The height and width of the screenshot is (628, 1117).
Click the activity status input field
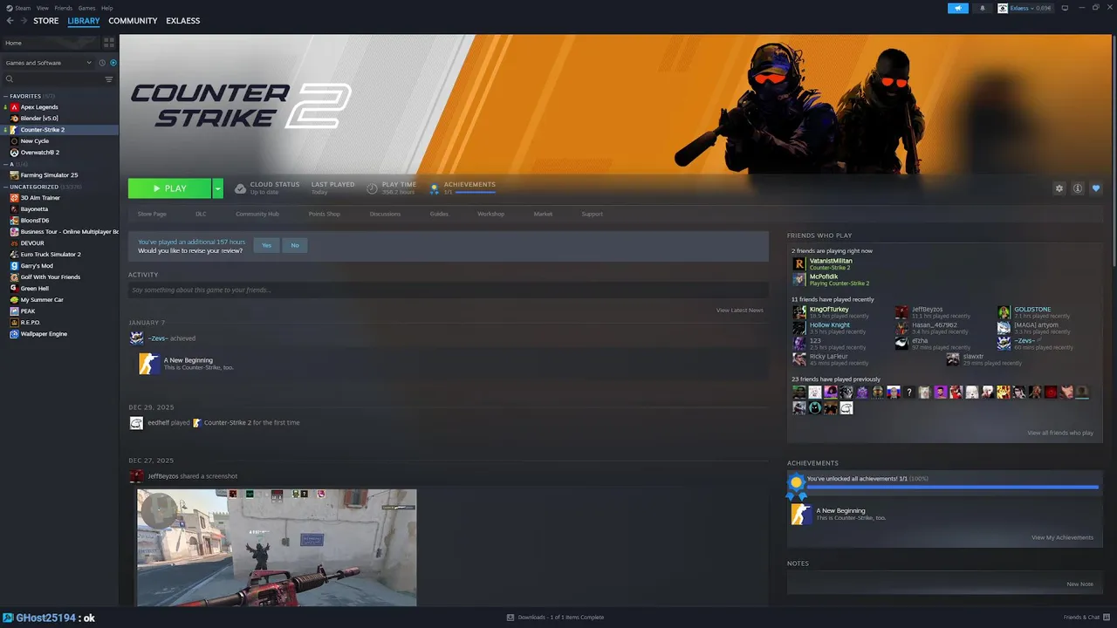tap(449, 290)
